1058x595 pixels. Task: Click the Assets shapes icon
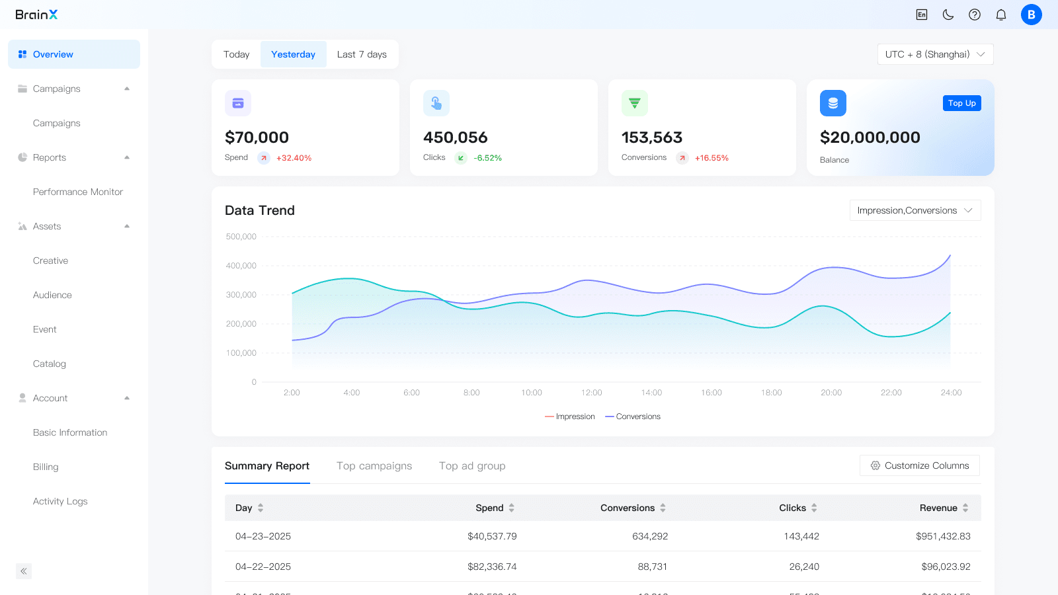point(22,226)
